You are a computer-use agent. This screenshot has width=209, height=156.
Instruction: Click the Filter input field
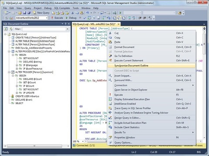coord(44,29)
